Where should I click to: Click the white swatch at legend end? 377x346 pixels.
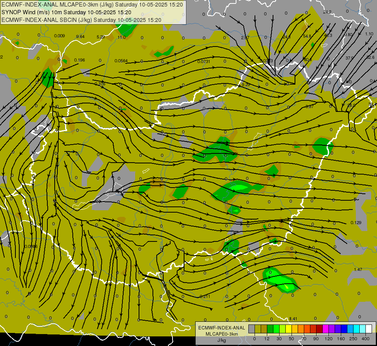click(369, 329)
